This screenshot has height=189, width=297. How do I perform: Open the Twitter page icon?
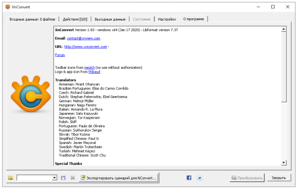tap(199, 178)
